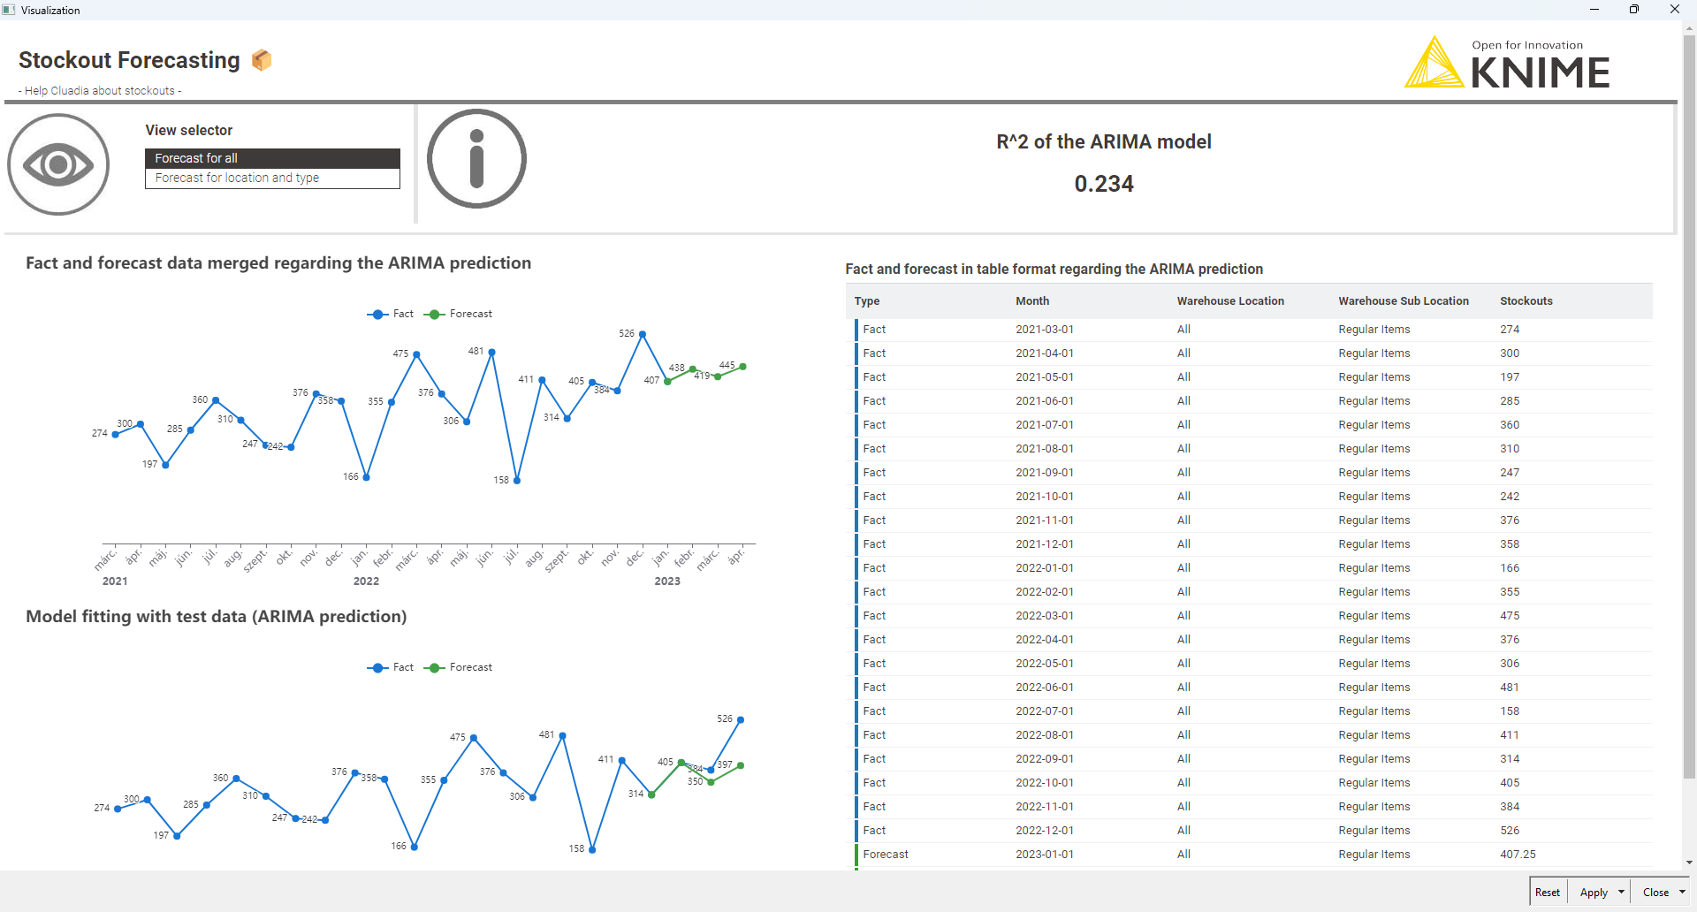Click the information circle icon
The width and height of the screenshot is (1697, 912).
tap(476, 159)
